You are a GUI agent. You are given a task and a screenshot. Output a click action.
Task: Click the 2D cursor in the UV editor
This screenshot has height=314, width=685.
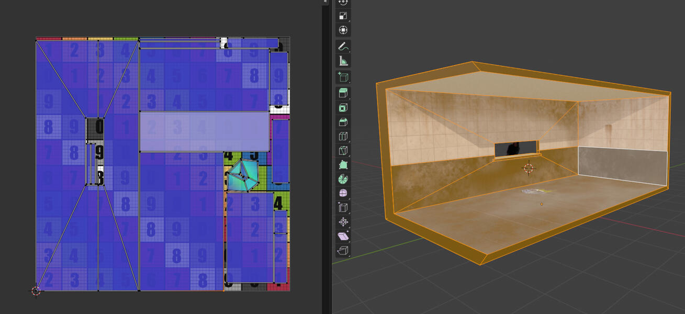pyautogui.click(x=36, y=290)
